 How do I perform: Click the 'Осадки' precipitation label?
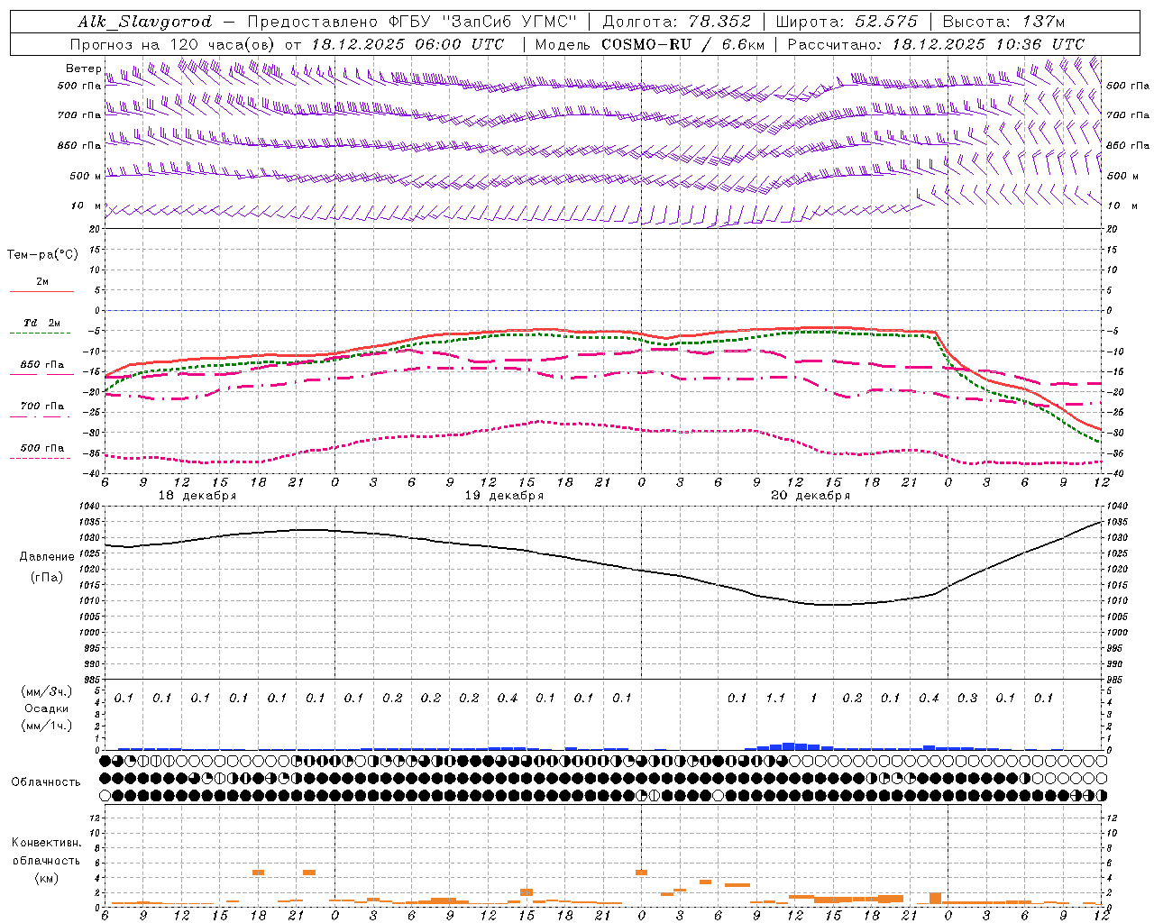(47, 708)
